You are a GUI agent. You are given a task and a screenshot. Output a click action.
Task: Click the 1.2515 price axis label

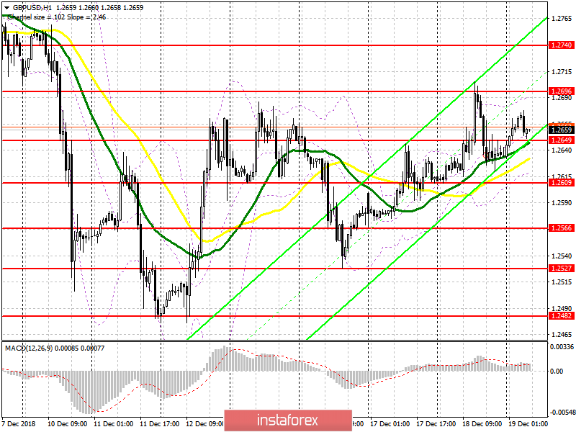click(x=562, y=282)
